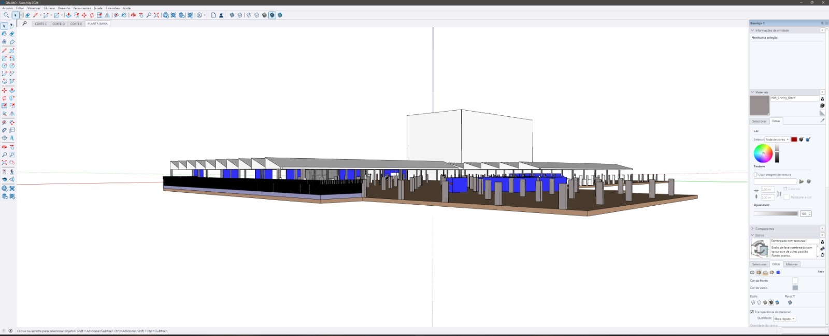Screen dimensions: 829x336
Task: Click the Rotate tool icon
Action: click(92, 16)
